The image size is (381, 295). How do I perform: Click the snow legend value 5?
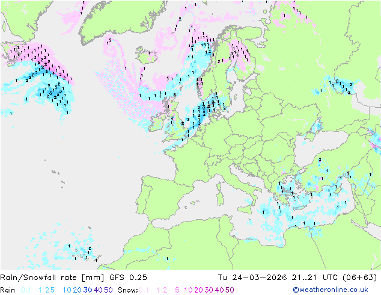177,290
